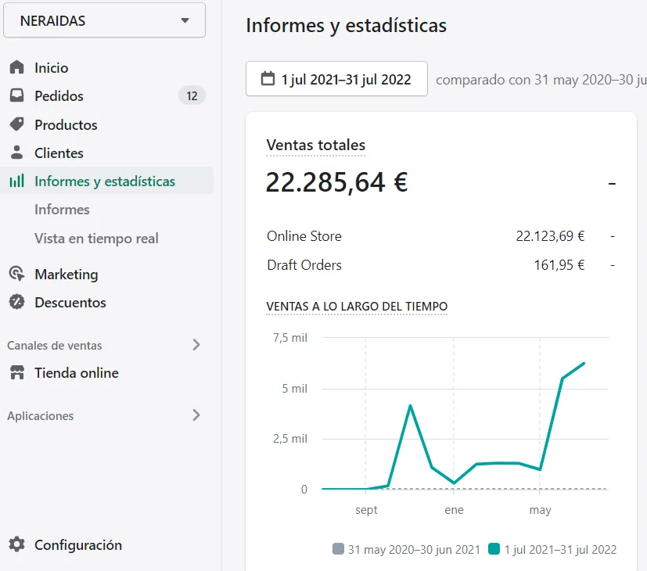Go to Vista en tiempo real

[x=96, y=238]
